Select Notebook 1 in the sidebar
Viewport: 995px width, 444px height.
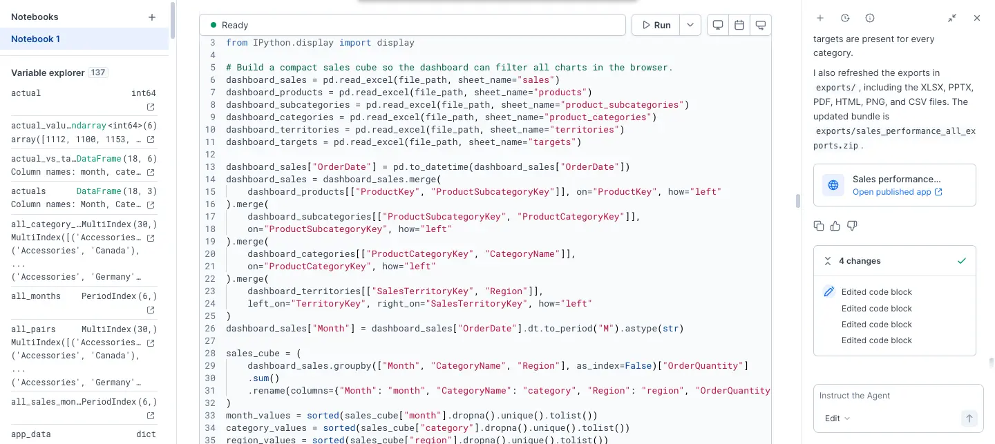coord(84,39)
